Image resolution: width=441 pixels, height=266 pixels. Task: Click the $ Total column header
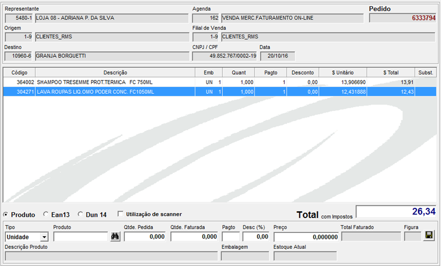pyautogui.click(x=391, y=72)
